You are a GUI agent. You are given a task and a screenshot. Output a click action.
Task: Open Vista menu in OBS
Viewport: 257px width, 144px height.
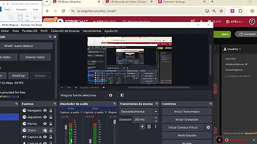(x=16, y=31)
